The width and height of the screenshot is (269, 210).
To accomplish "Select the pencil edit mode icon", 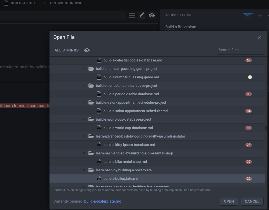I will coord(142,15).
